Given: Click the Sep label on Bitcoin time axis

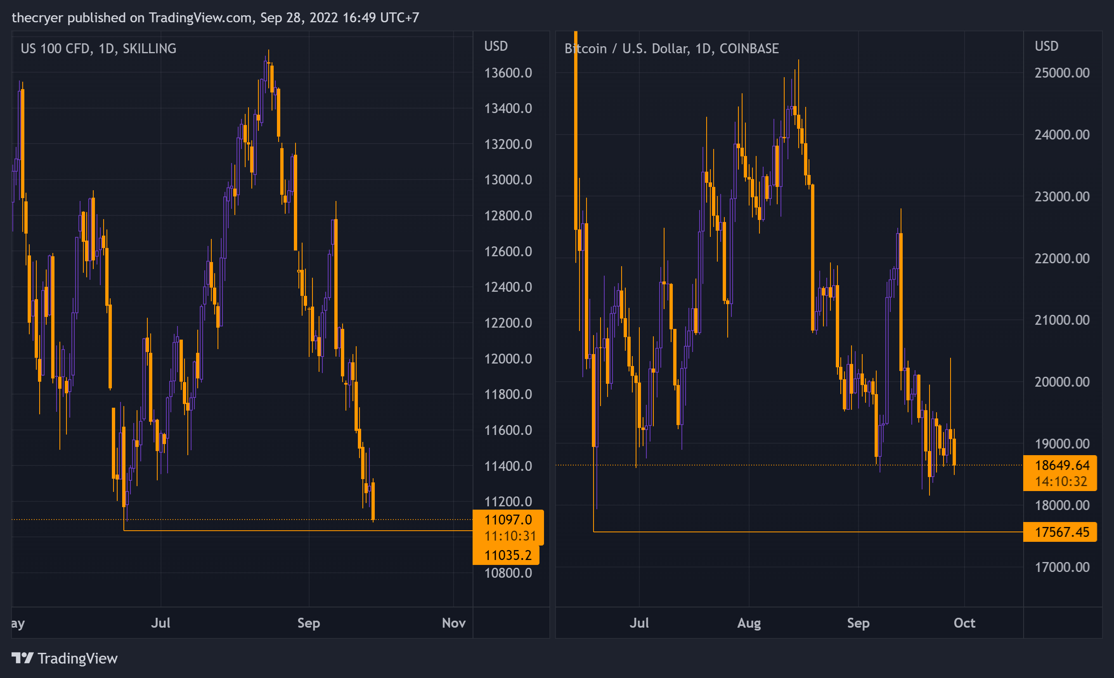Looking at the screenshot, I should pyautogui.click(x=858, y=623).
